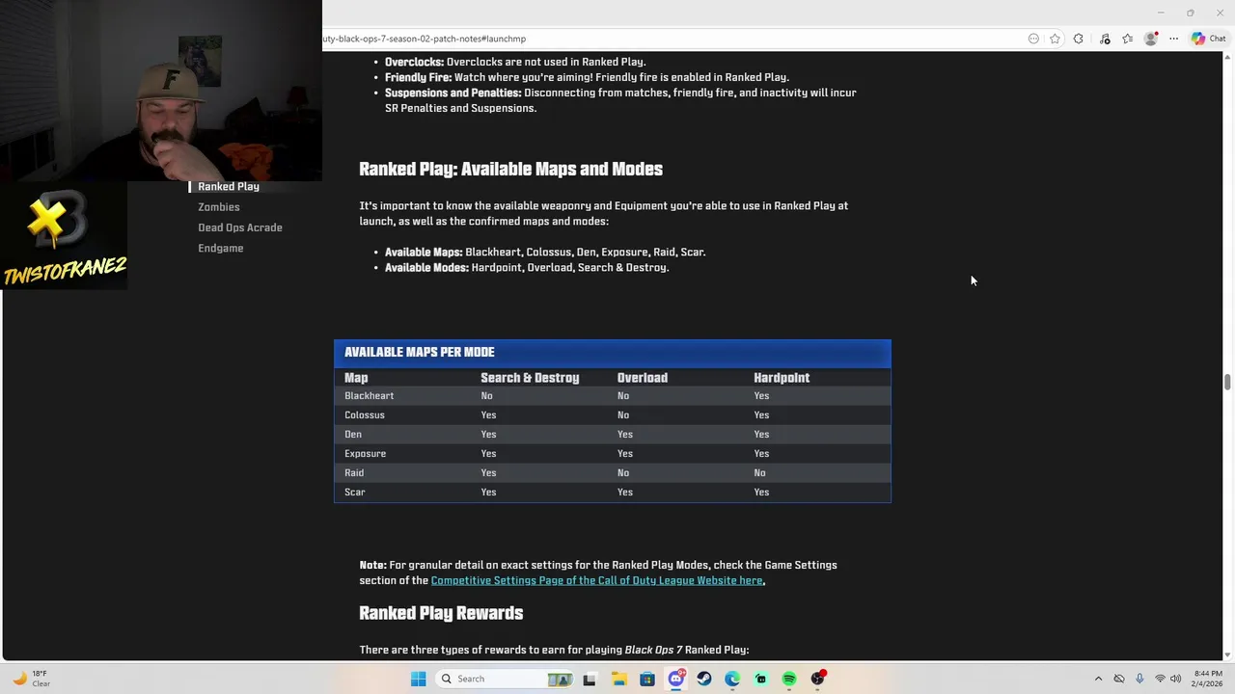Click Den's Overload Yes cell
1235x694 pixels.
coord(625,435)
